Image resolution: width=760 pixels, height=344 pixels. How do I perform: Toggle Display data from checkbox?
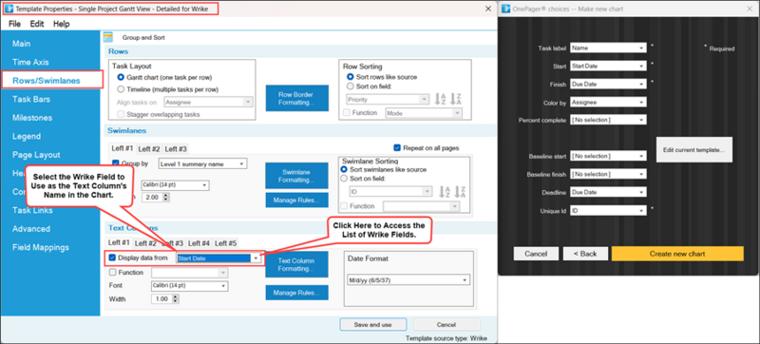[x=113, y=258]
